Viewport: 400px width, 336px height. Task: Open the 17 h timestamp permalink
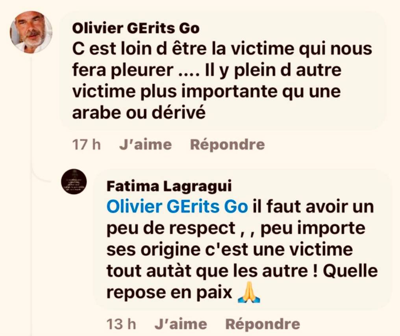pyautogui.click(x=86, y=145)
